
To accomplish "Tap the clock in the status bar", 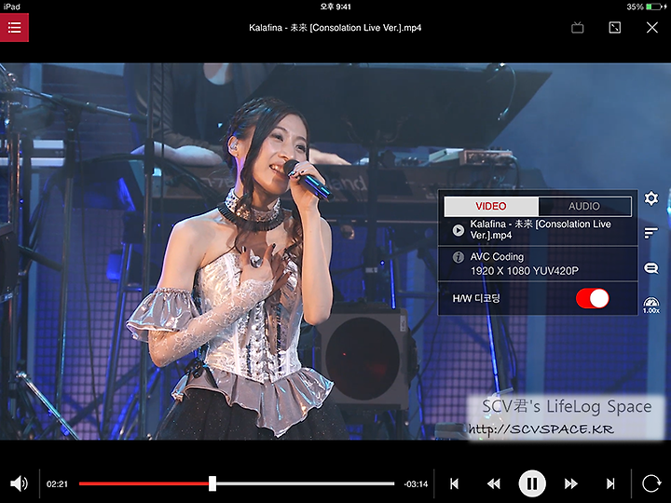I will click(x=335, y=7).
